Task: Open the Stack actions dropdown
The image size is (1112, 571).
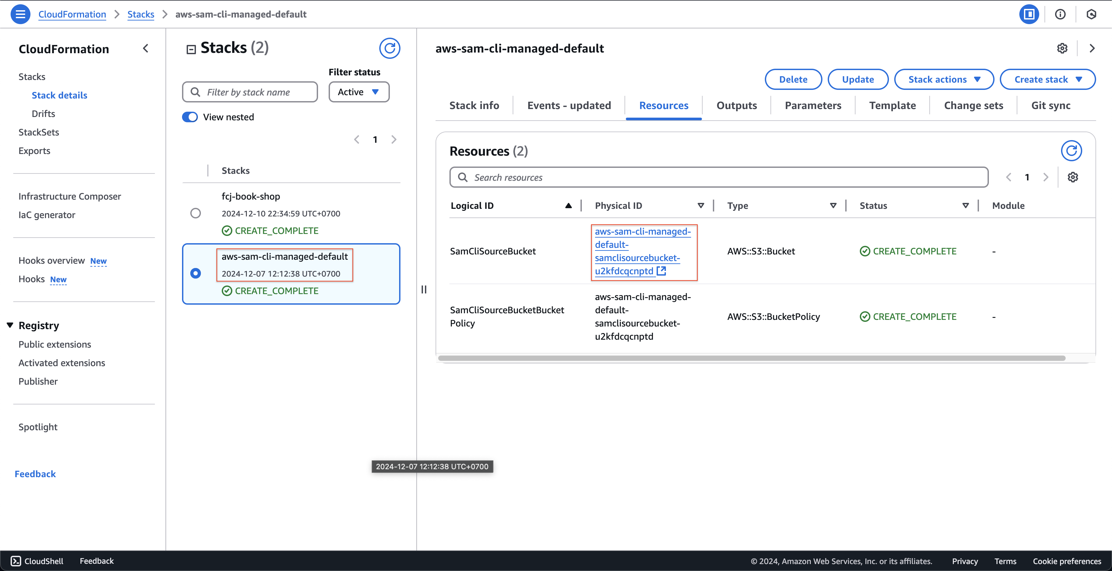Action: coord(944,79)
